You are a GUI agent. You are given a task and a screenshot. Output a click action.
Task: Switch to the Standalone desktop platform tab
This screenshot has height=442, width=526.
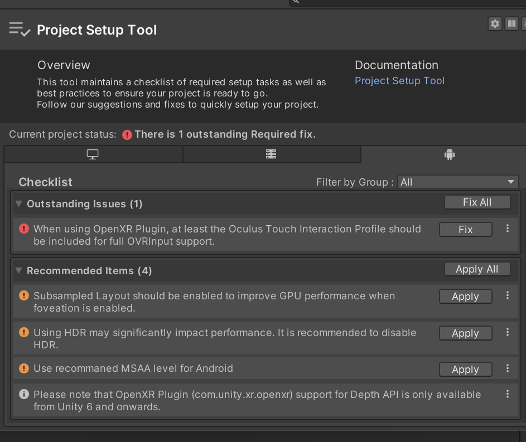(x=93, y=154)
